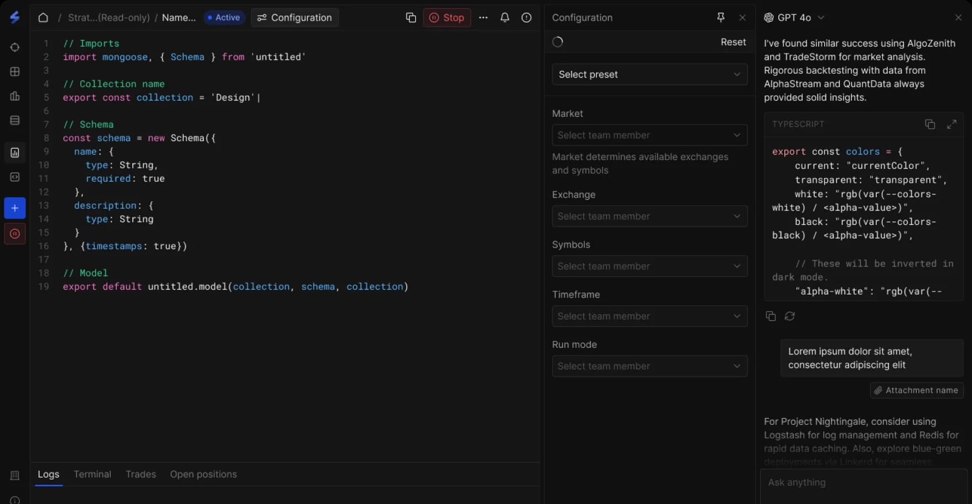Image resolution: width=972 pixels, height=504 pixels.
Task: Click the copy icon beside Stop button
Action: pos(411,18)
